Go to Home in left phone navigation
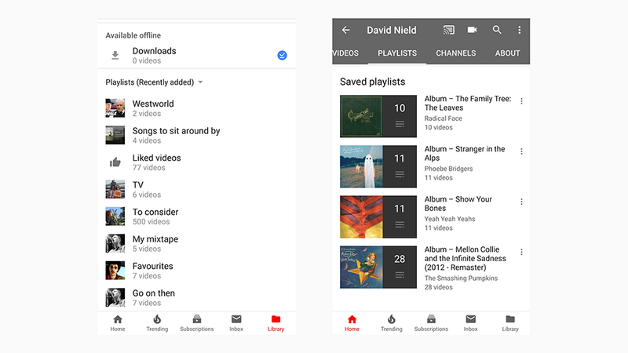This screenshot has width=628, height=353. pos(118,323)
